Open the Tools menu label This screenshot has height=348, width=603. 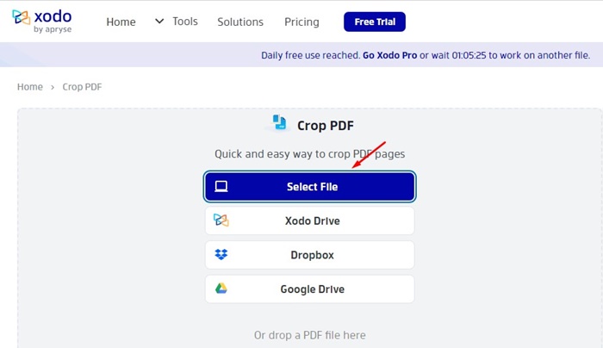pyautogui.click(x=185, y=22)
